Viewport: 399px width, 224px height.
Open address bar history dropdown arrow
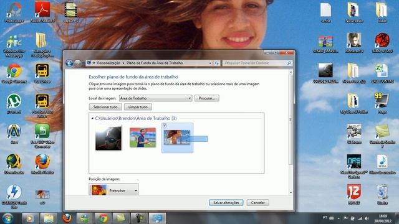click(210, 63)
